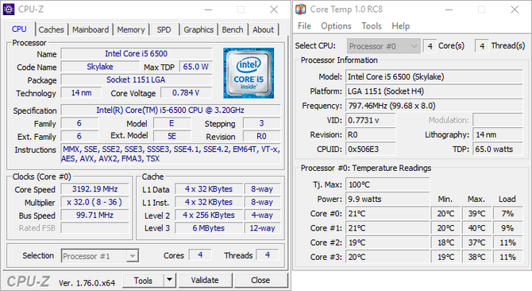Click the Max TDP value '65.0 W'
The width and height of the screenshot is (532, 291).
coord(196,67)
